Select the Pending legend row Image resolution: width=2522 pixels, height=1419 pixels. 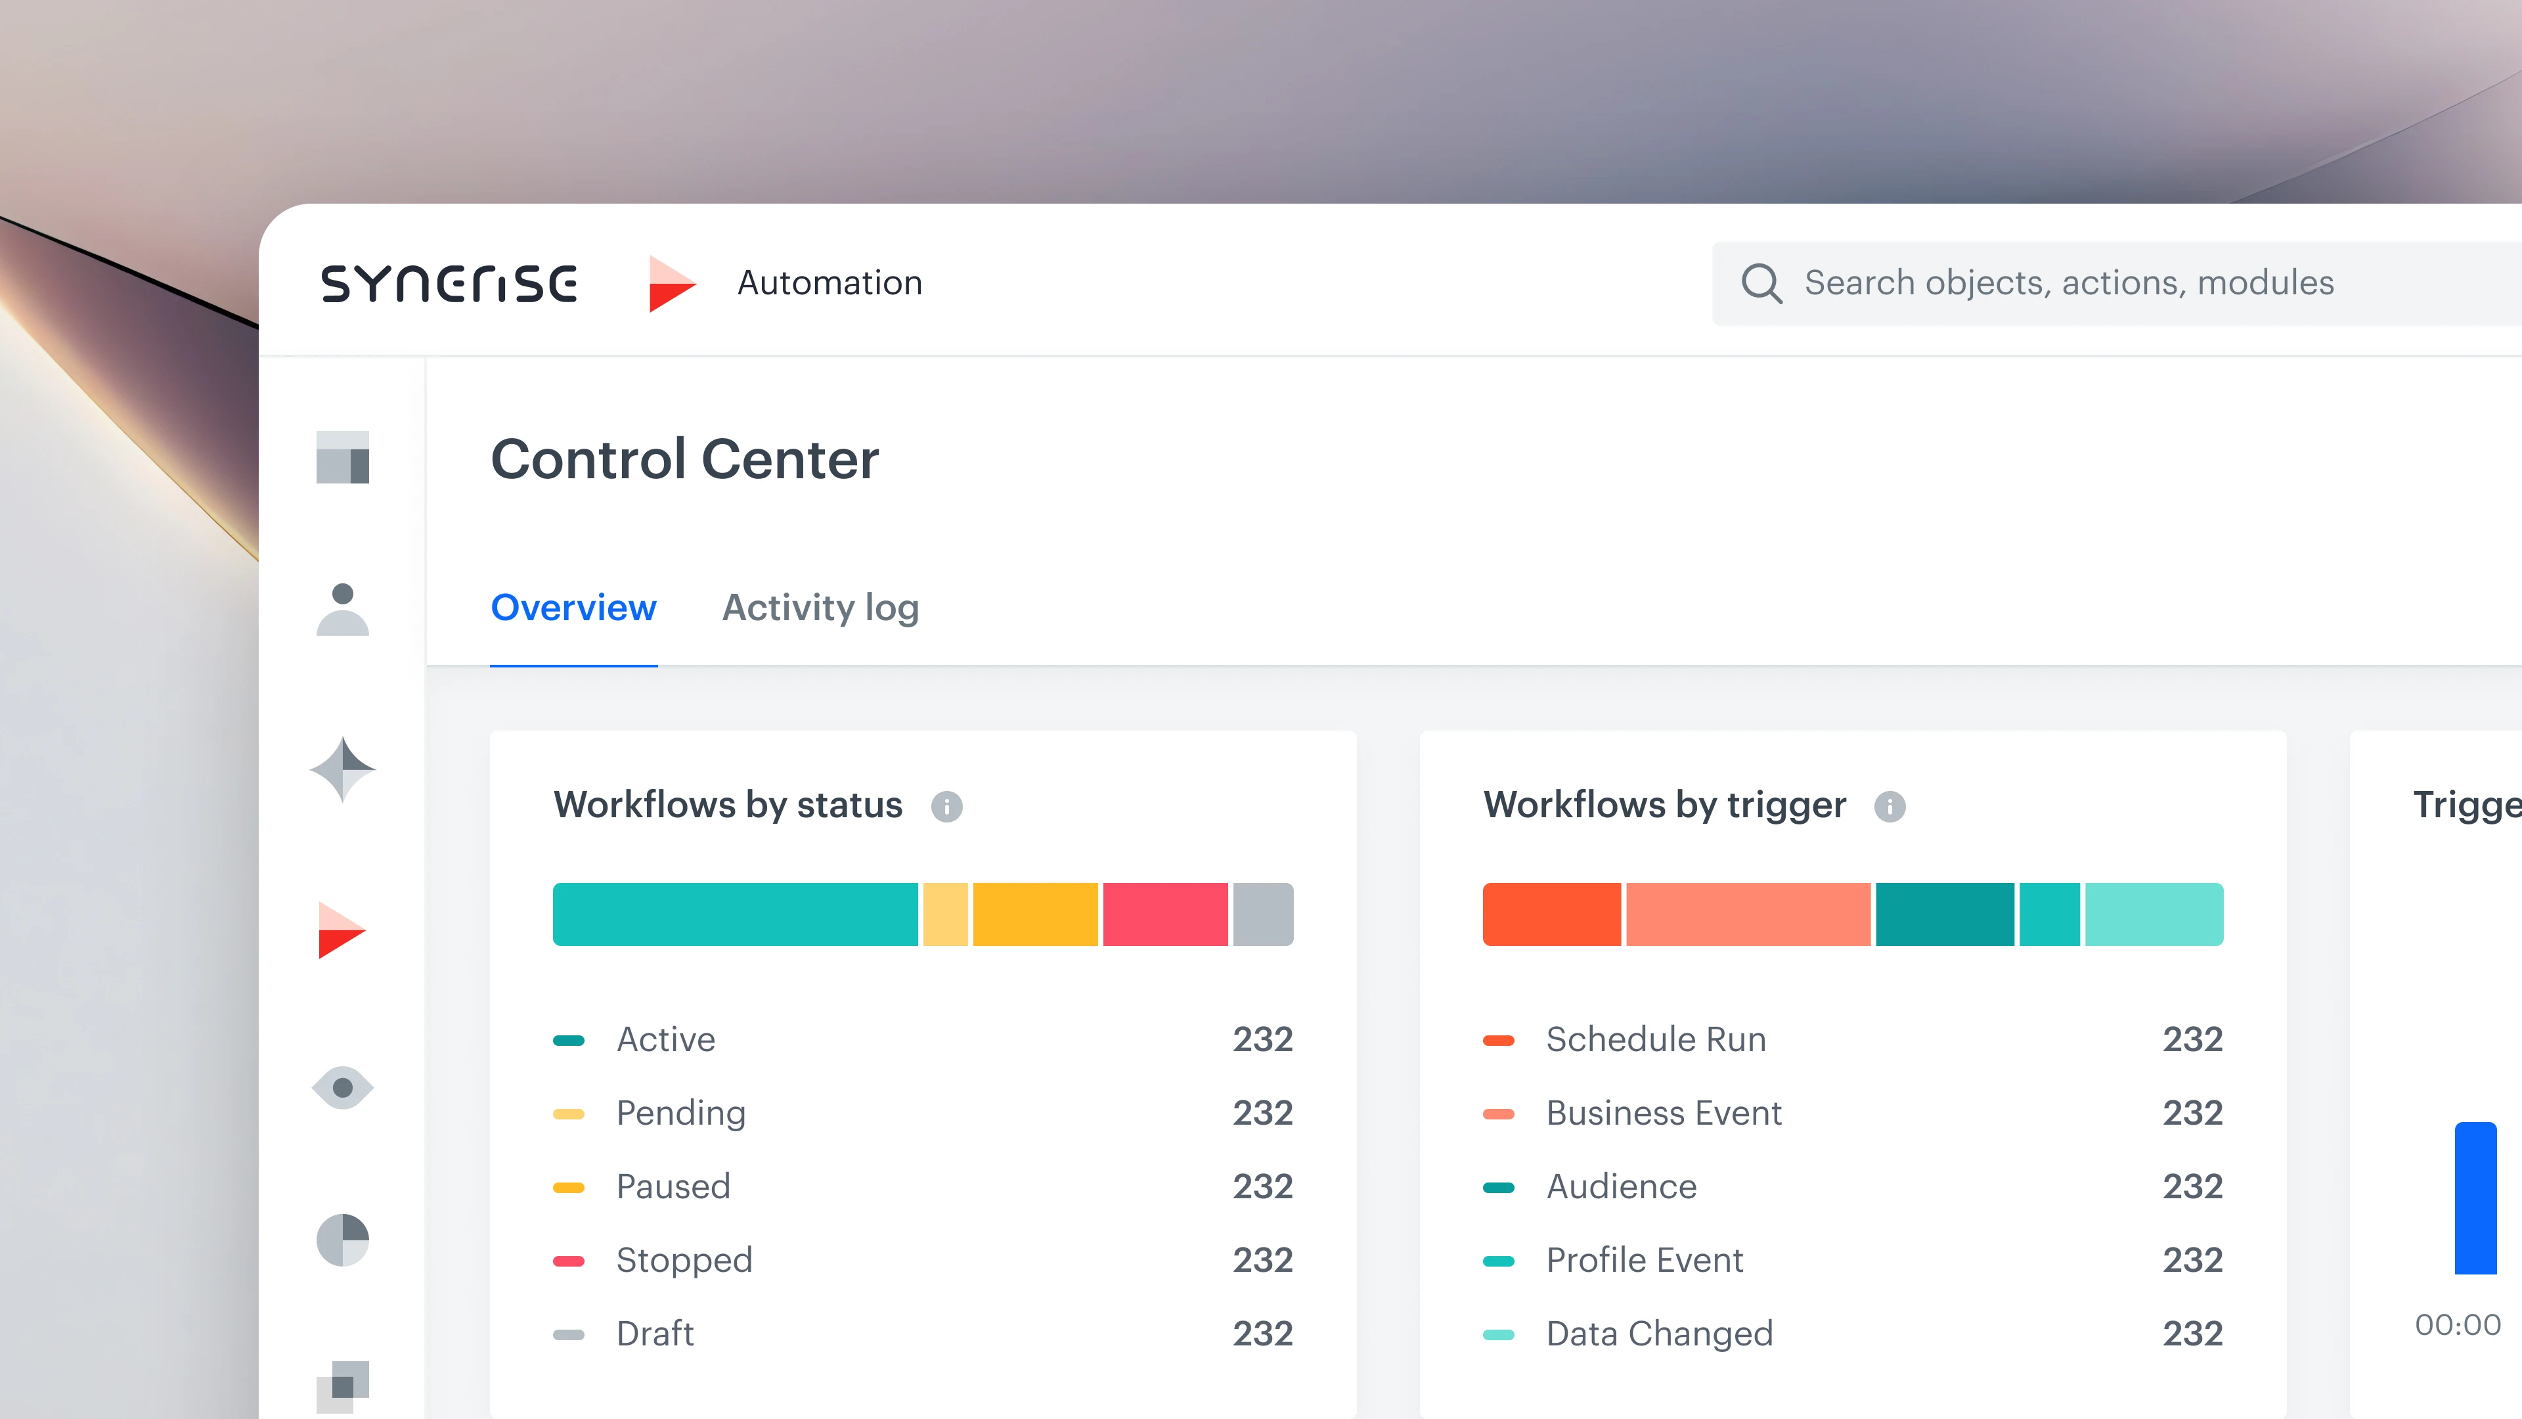tap(923, 1114)
